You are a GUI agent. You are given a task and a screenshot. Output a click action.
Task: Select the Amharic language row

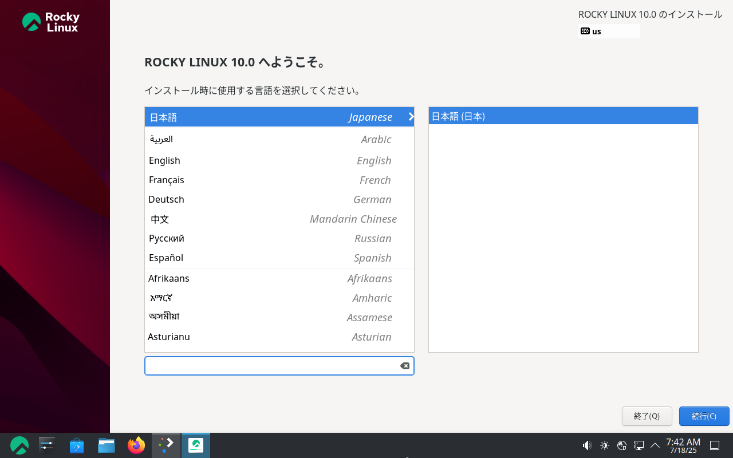[x=279, y=298]
